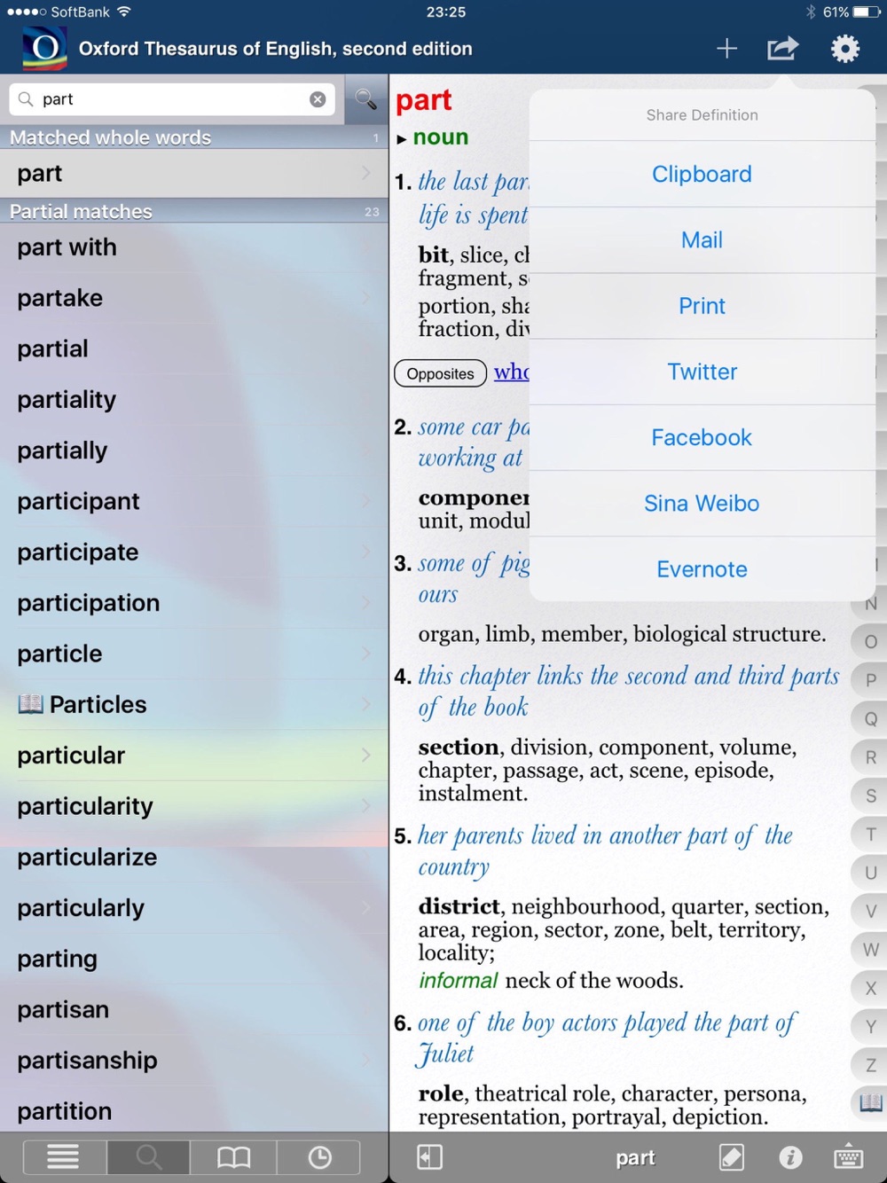Tap the Oxford app logo

(x=44, y=49)
